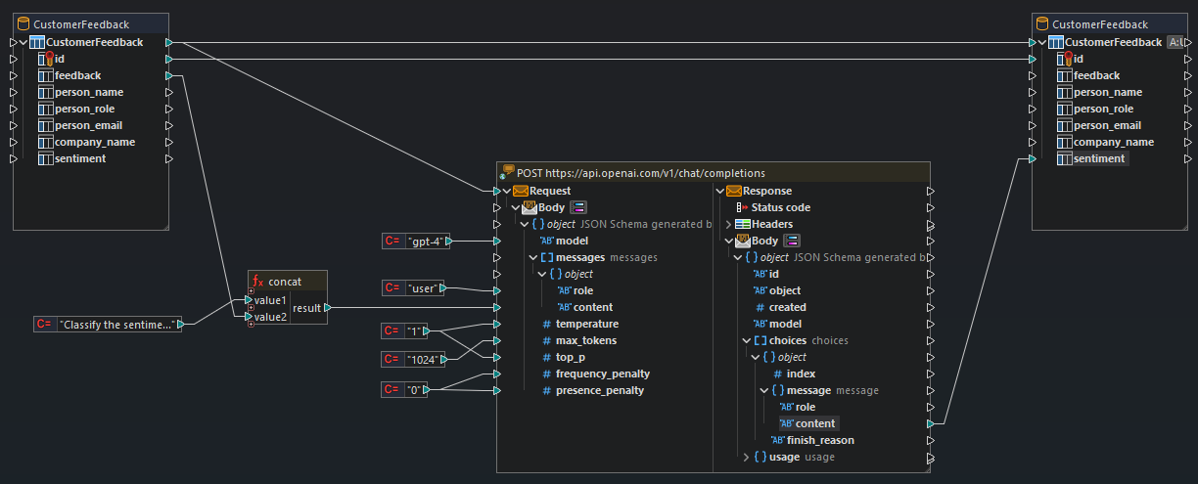Image resolution: width=1198 pixels, height=484 pixels.
Task: Click the Request Body settings button icon
Action: point(577,207)
